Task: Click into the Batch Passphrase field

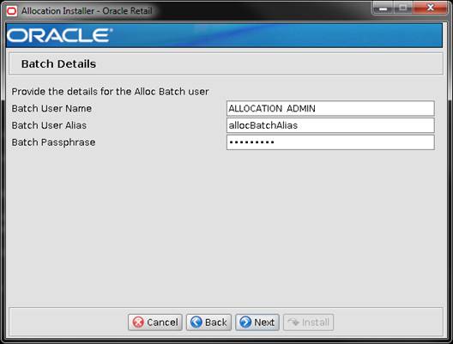Action: coord(330,142)
